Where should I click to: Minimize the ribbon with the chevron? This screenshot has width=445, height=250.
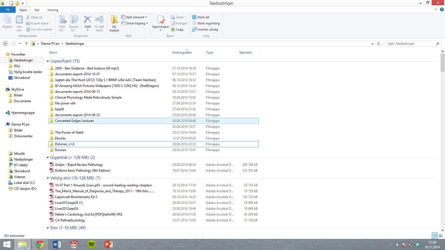[x=436, y=9]
